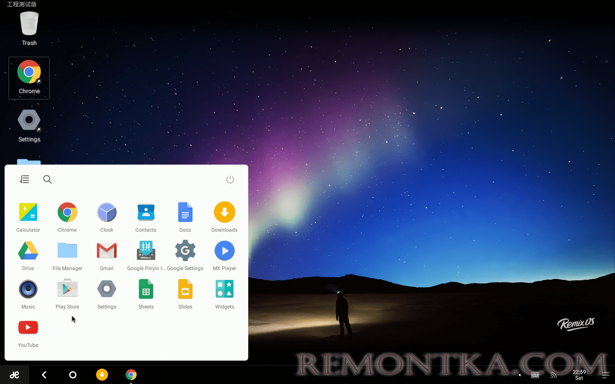This screenshot has height=384, width=615.
Task: Select the Chrome desktop shortcut
Action: click(x=29, y=78)
